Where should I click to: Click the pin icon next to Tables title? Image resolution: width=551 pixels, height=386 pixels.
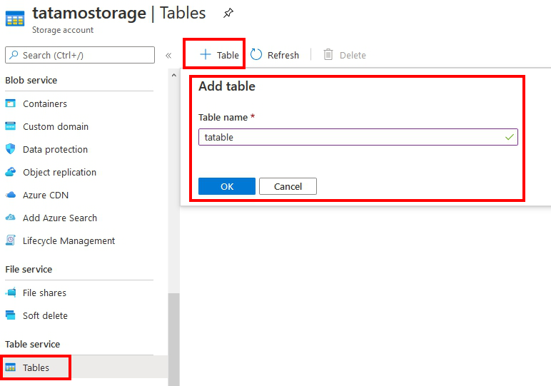tap(228, 14)
